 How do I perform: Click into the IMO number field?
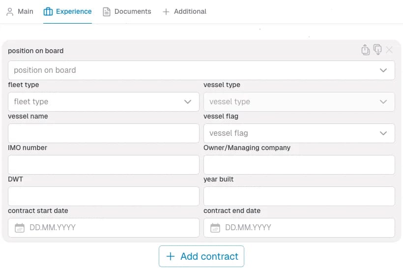point(104,165)
